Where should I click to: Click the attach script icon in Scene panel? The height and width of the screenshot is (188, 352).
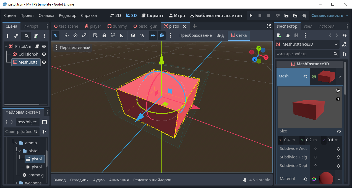36,36
